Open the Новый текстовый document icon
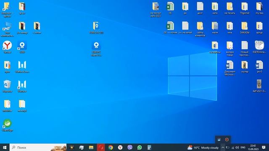The image size is (269, 151). 245,45
